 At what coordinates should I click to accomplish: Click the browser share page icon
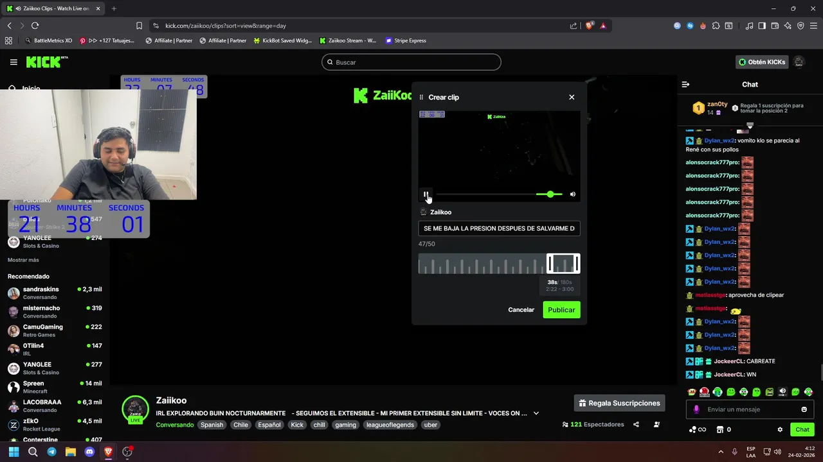tap(574, 26)
